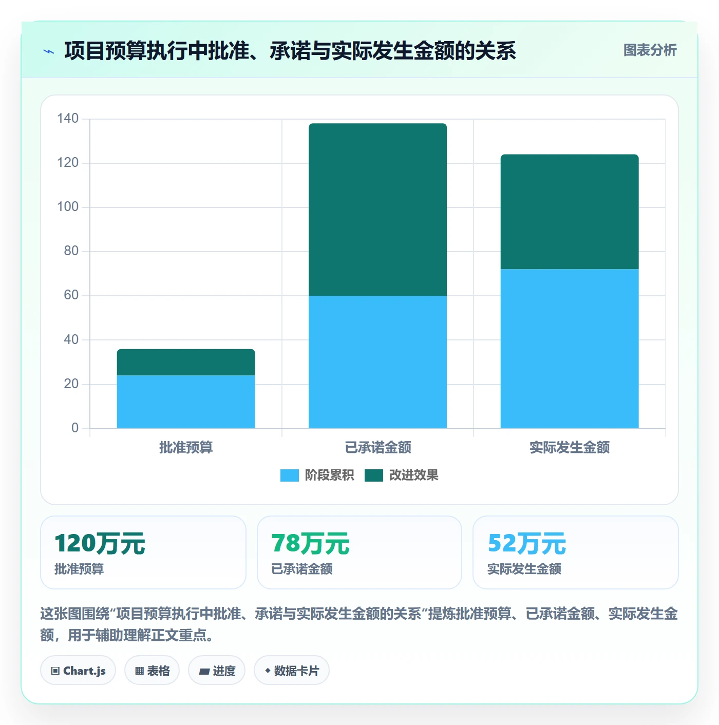Click the description paragraph starting 这张图围绕

(x=359, y=624)
